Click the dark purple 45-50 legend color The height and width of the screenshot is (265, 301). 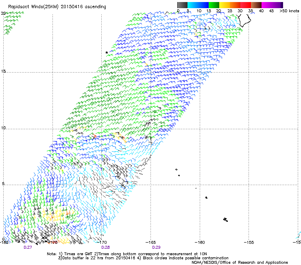[x=277, y=5]
